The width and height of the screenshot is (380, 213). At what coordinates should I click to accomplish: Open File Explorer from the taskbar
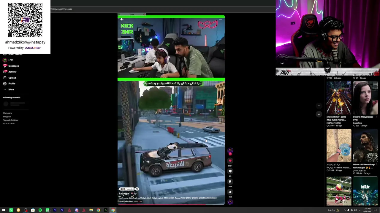point(91,210)
